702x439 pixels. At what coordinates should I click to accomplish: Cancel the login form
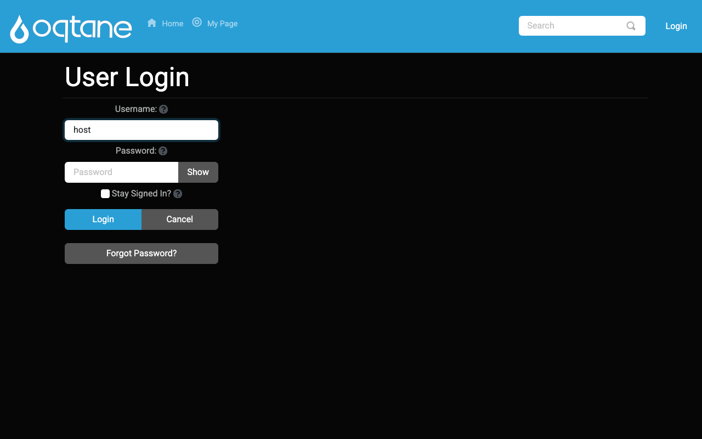coord(180,219)
